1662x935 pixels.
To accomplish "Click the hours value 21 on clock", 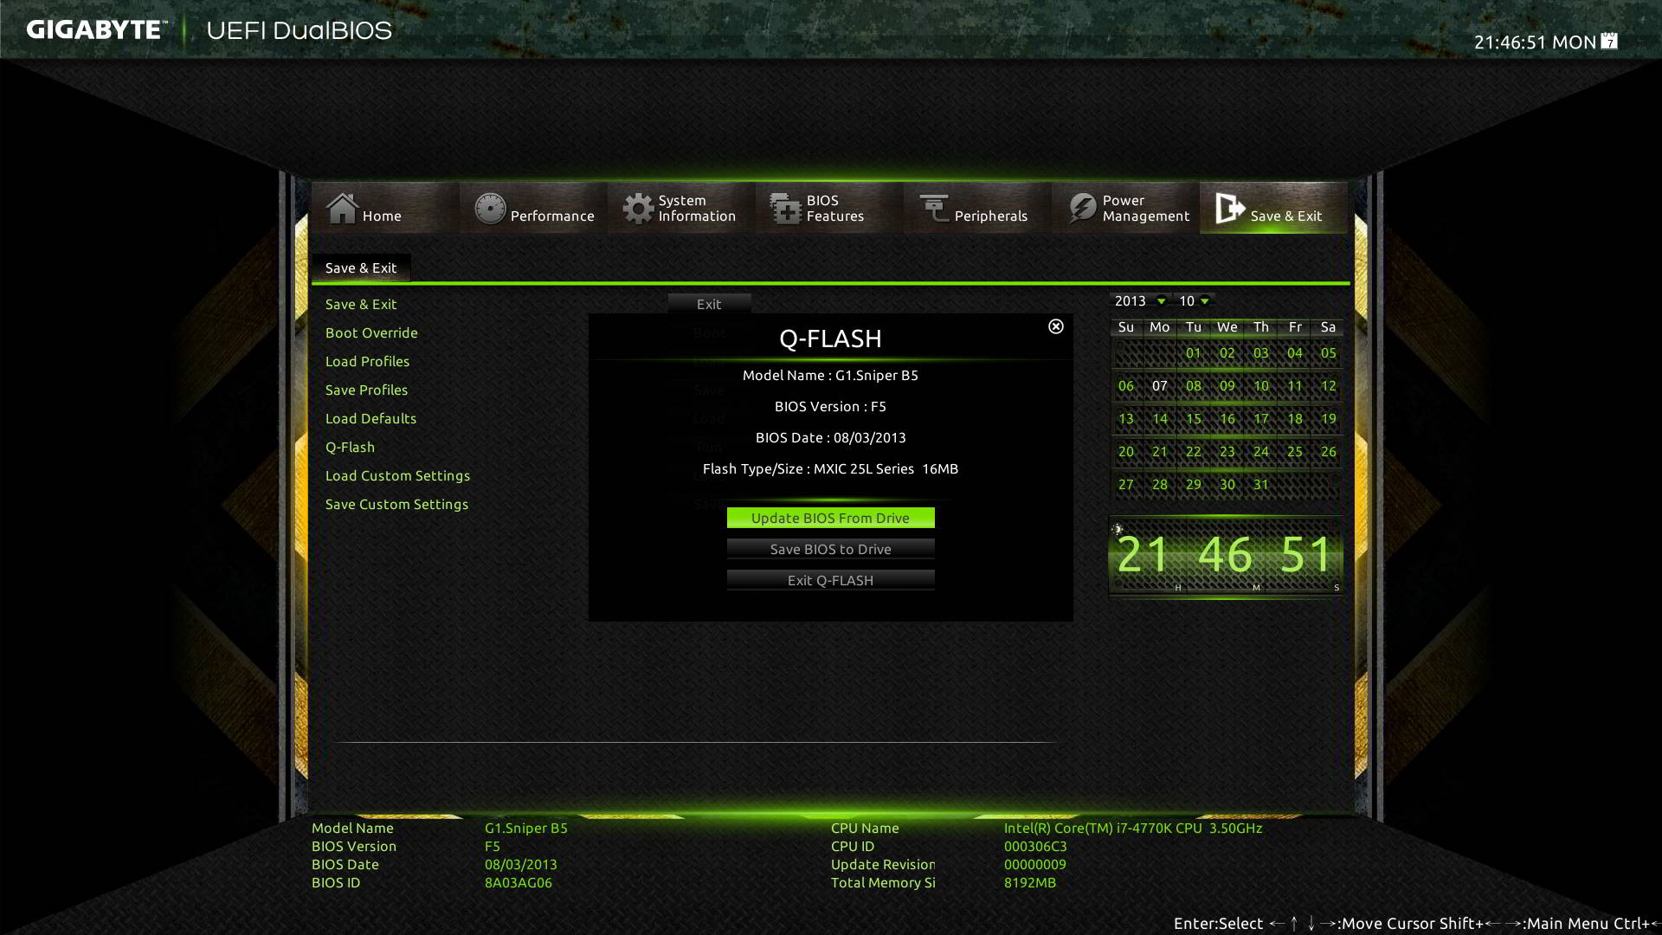I will [x=1143, y=555].
